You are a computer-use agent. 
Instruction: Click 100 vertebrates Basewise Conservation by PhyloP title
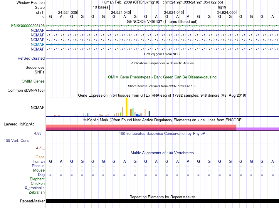click(x=162, y=134)
